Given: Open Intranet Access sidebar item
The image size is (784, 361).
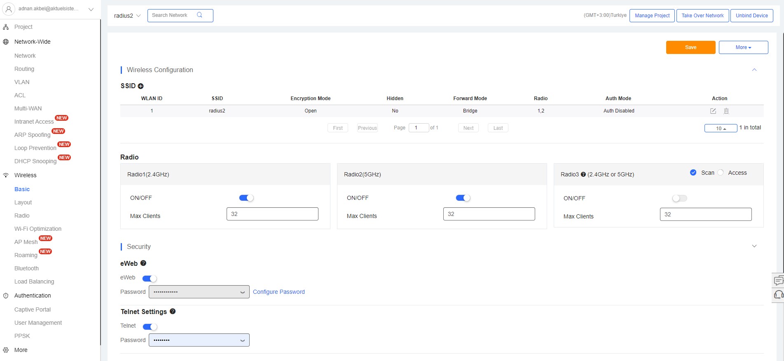Looking at the screenshot, I should point(34,122).
